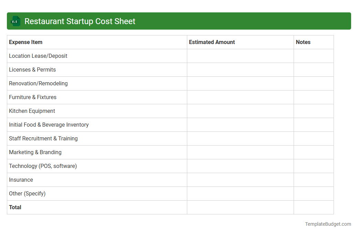The image size is (358, 234).
Task: Select the Marketing & Branding expense item
Action: pyautogui.click(x=35, y=152)
